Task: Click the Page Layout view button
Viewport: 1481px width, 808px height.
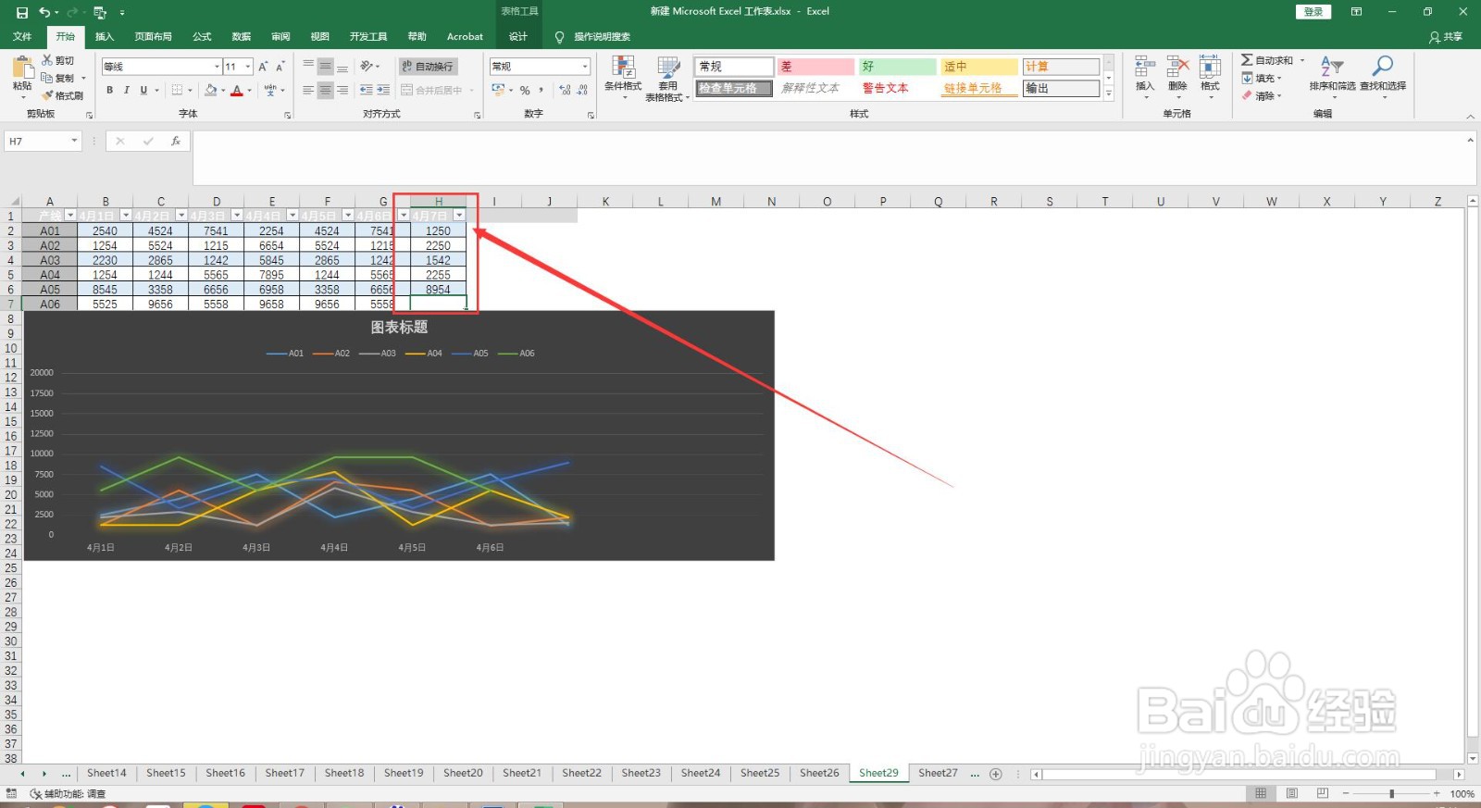Action: pyautogui.click(x=1291, y=794)
